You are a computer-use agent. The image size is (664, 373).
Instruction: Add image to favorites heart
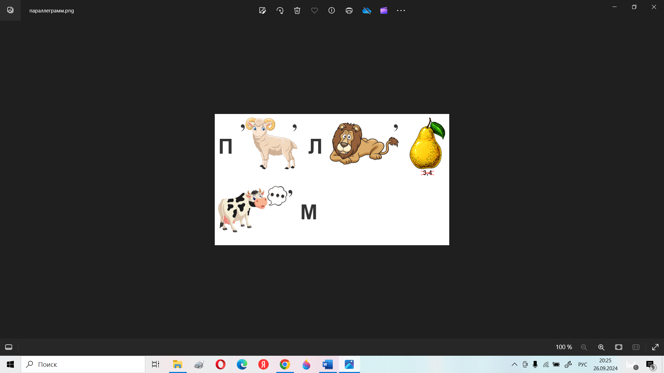coord(314,10)
